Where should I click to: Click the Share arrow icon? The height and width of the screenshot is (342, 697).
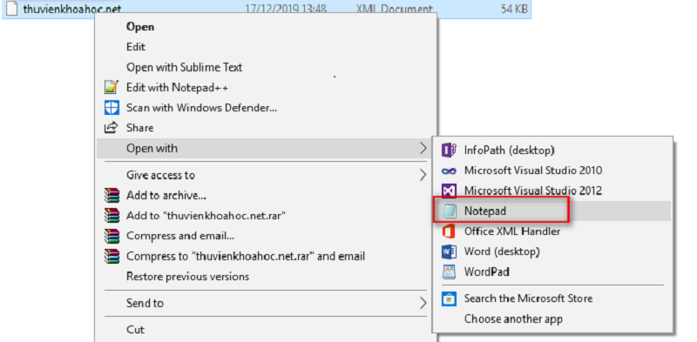pos(111,128)
